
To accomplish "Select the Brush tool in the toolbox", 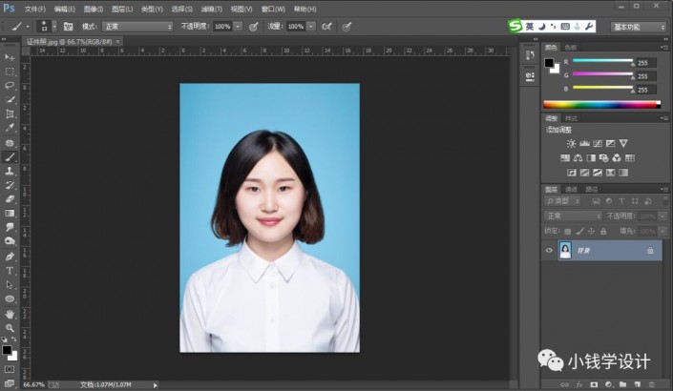I will pos(10,157).
